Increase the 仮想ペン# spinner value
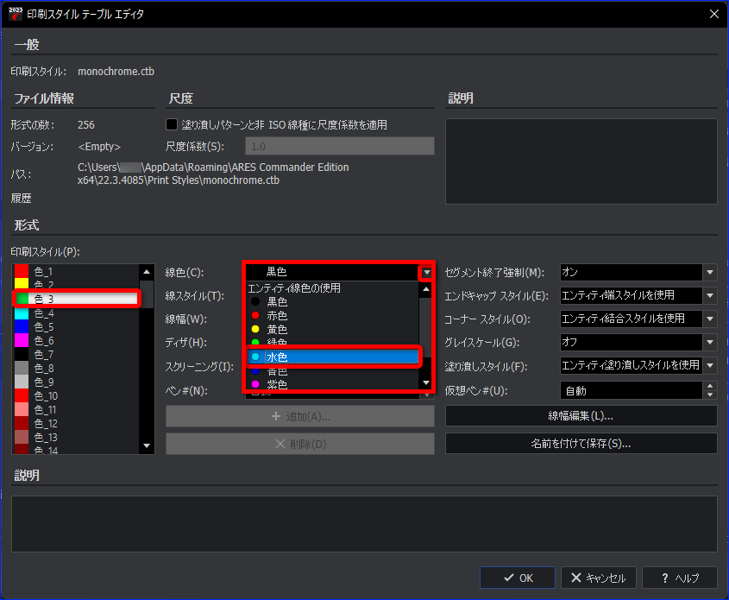 (709, 386)
